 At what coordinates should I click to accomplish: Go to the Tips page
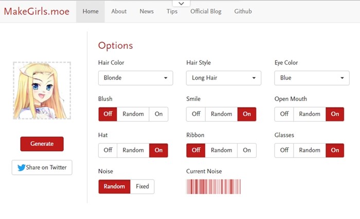[x=172, y=11]
